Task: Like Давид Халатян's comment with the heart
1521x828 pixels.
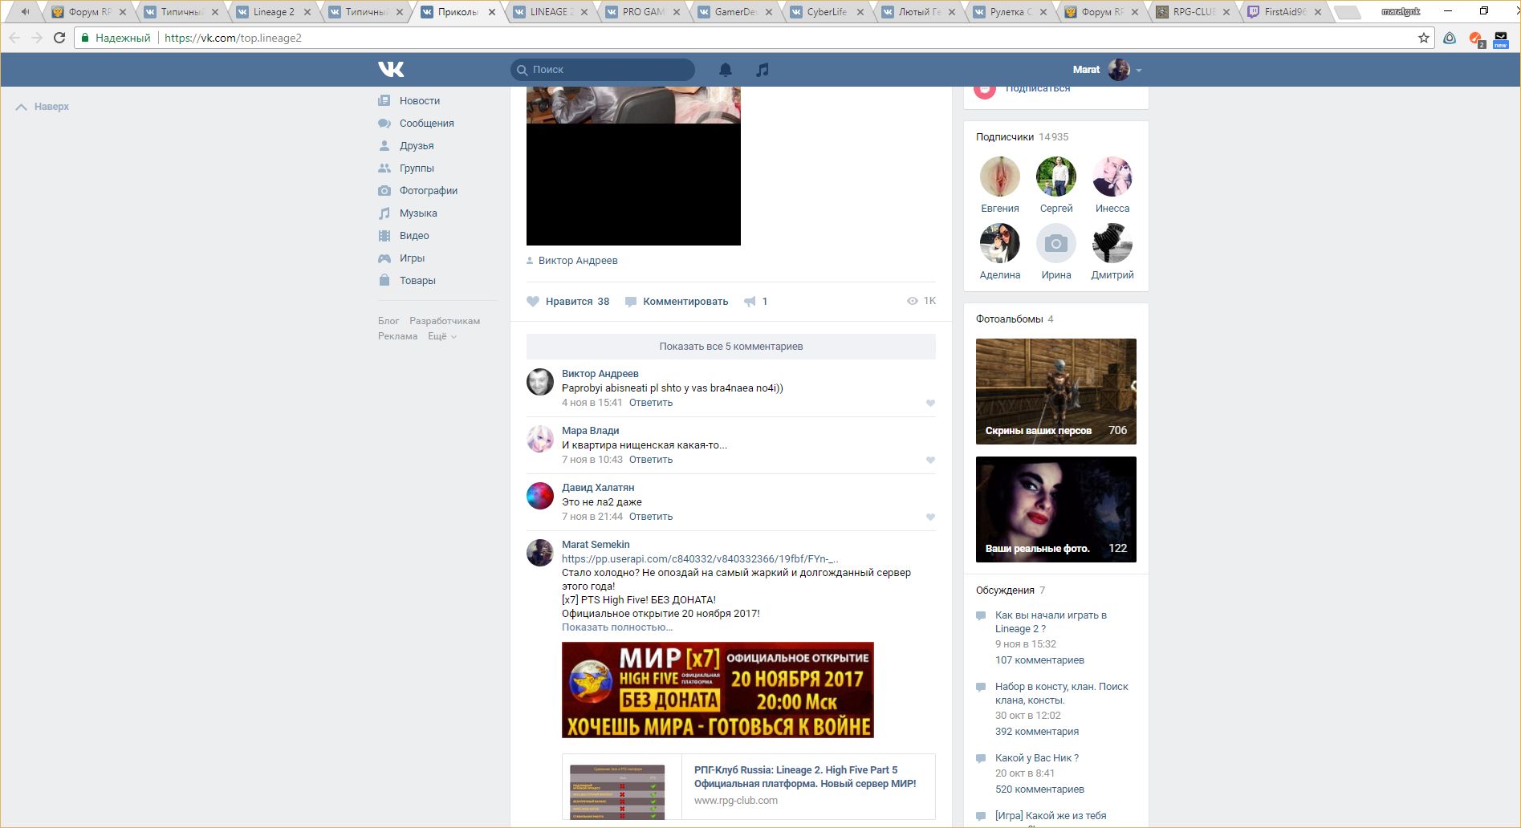Action: coord(930,517)
